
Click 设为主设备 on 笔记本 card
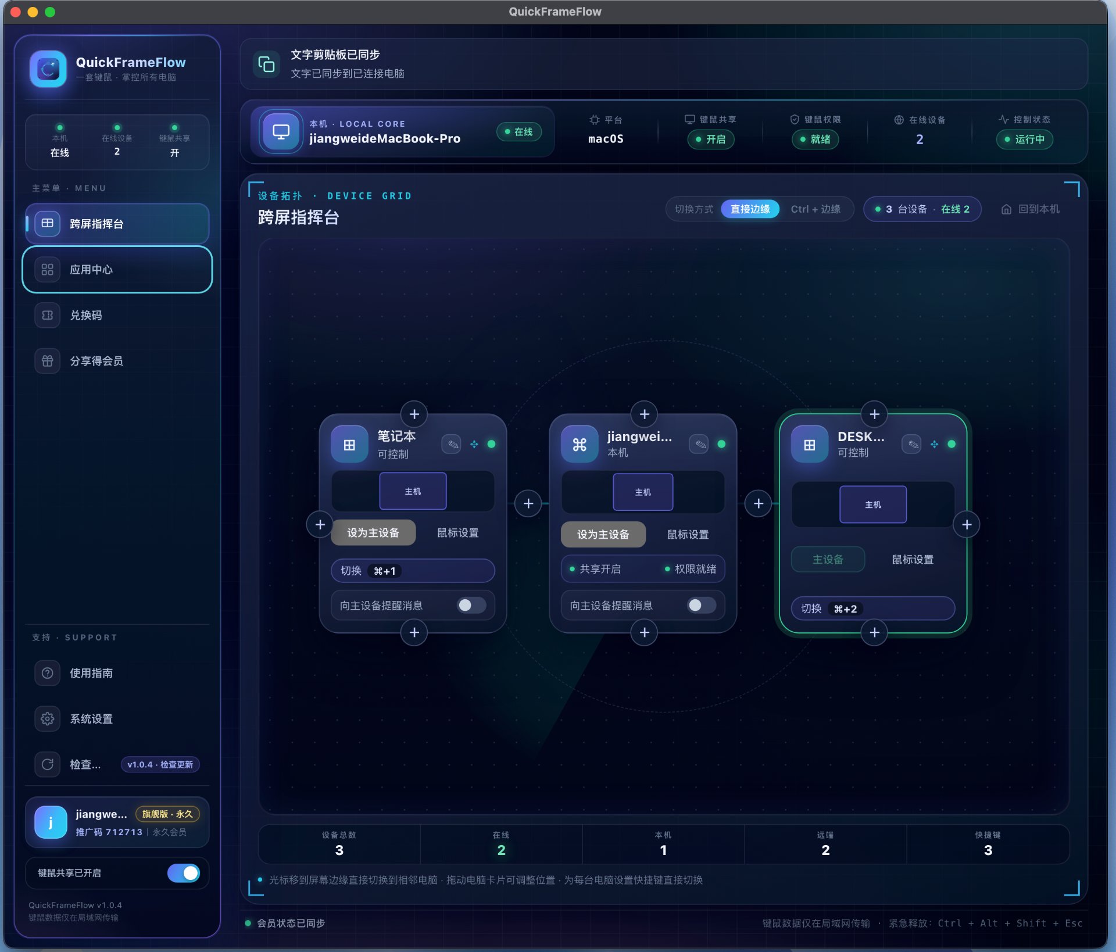(373, 532)
